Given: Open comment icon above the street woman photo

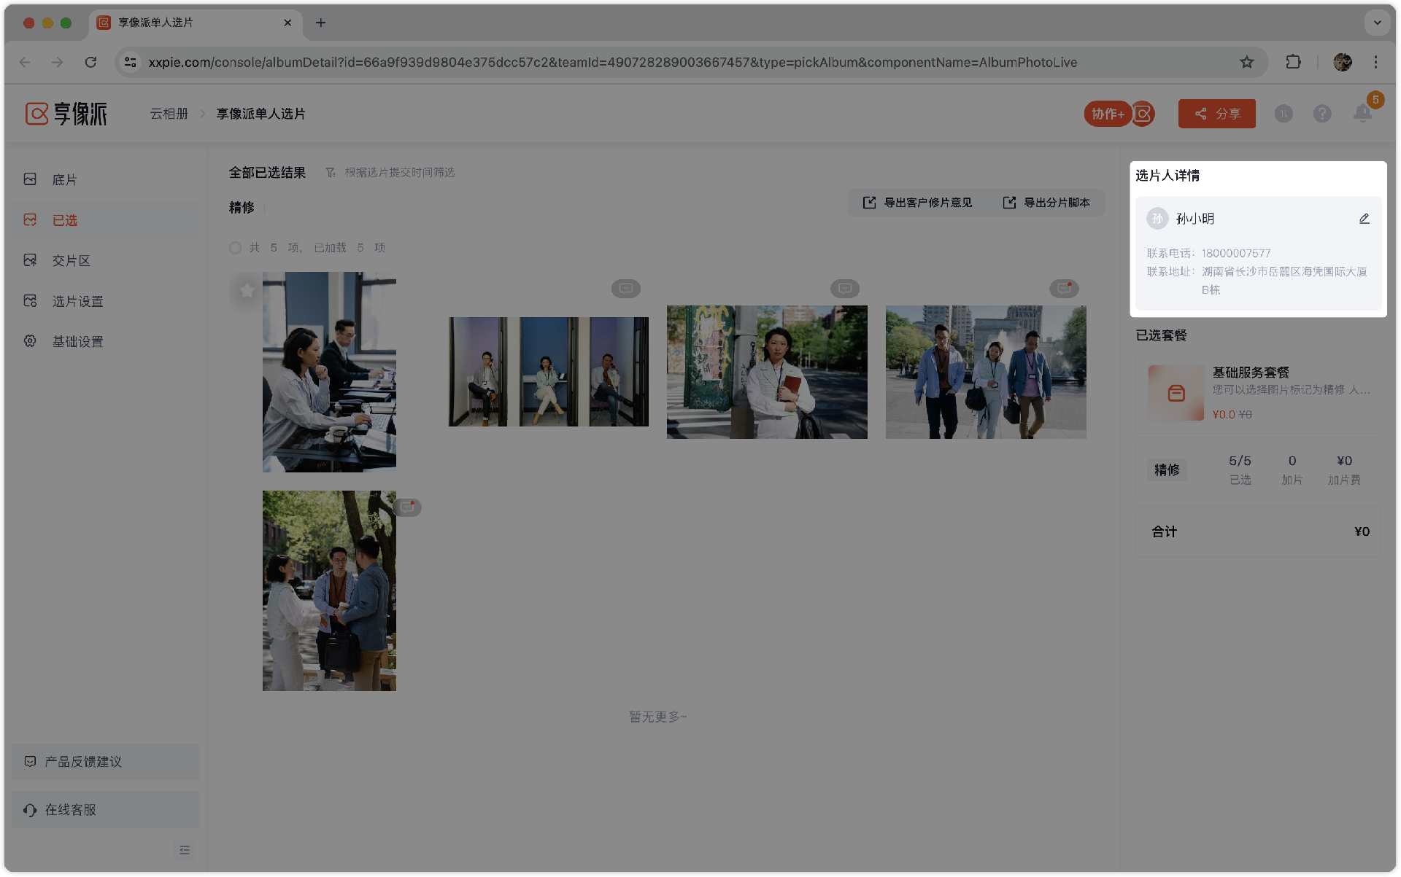Looking at the screenshot, I should pyautogui.click(x=844, y=289).
